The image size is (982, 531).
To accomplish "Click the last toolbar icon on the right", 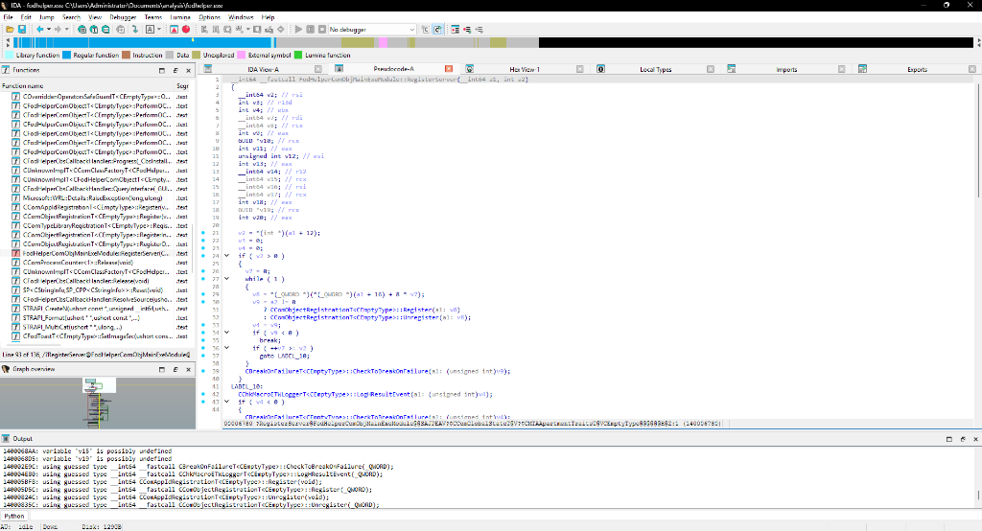I will [x=479, y=30].
